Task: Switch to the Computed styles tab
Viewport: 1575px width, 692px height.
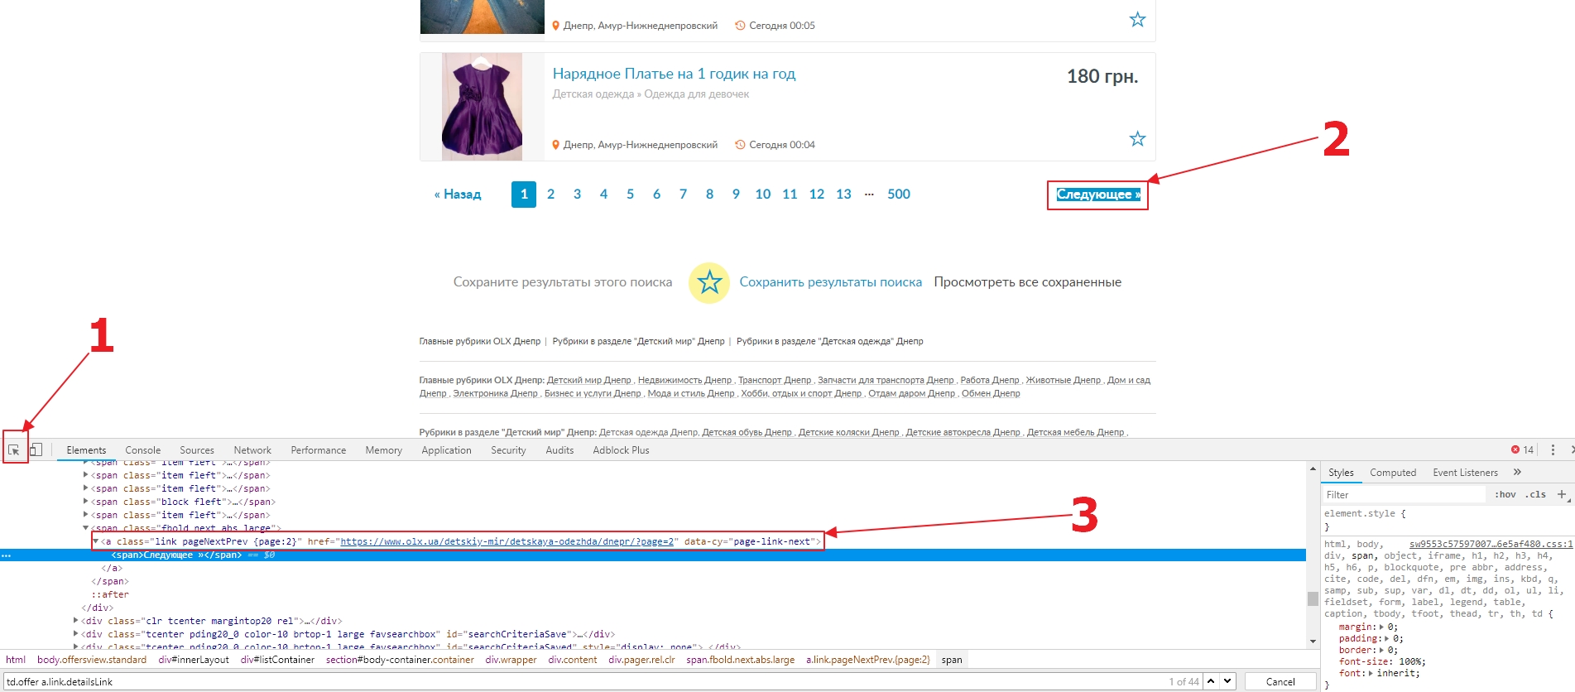Action: tap(1393, 473)
